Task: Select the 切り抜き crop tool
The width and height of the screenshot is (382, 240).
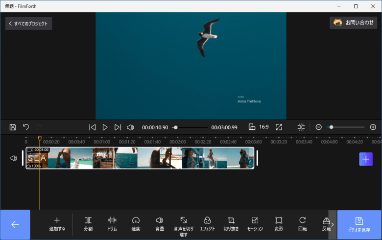Action: point(231,224)
